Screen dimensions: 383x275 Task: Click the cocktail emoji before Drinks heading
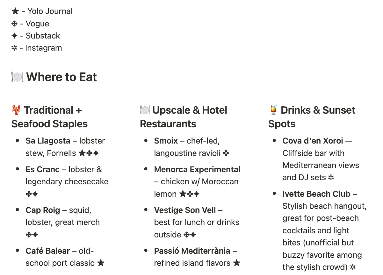click(273, 110)
